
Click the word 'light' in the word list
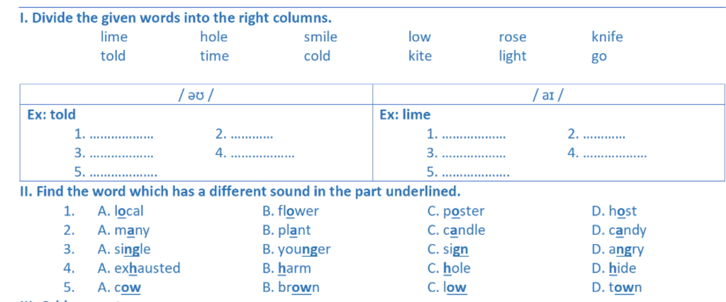(512, 56)
